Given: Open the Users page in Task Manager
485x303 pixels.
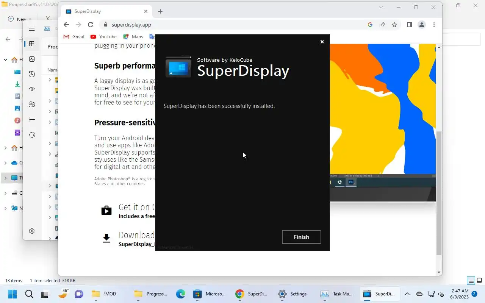Looking at the screenshot, I should 32,105.
